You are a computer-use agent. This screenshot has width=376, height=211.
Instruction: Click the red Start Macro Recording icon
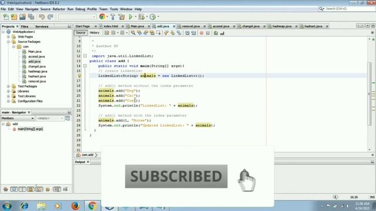click(202, 33)
